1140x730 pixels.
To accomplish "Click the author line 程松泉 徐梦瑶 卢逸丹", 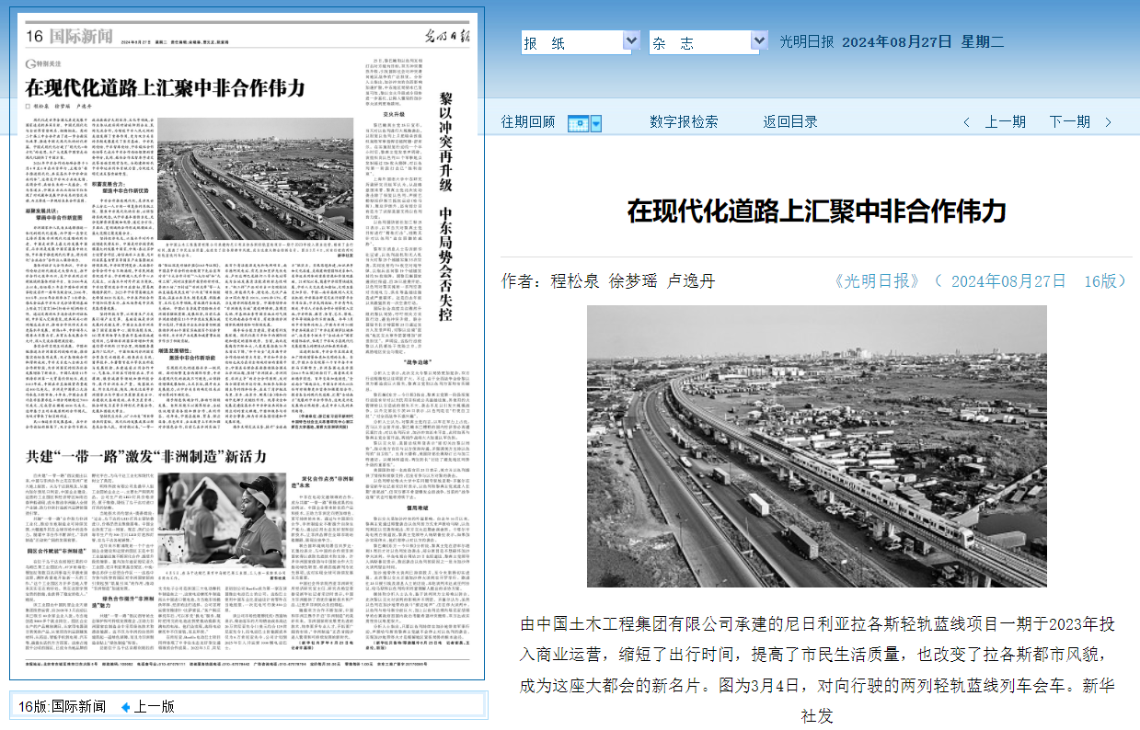I will click(x=608, y=280).
